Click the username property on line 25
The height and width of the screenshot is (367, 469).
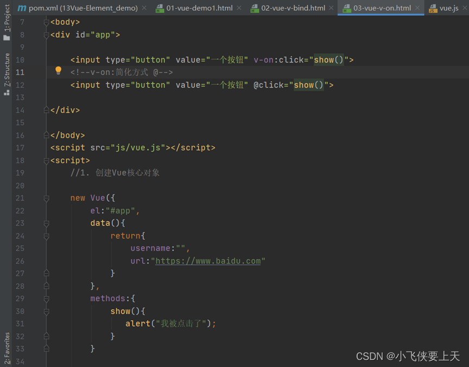(150, 248)
